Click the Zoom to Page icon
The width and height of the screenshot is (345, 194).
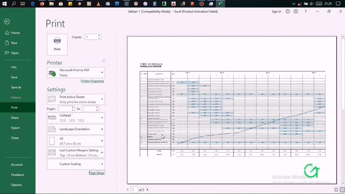tap(342, 190)
